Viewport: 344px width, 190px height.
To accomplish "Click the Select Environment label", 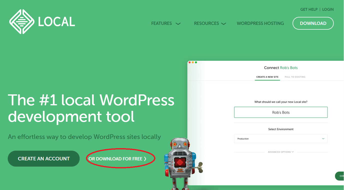I will click(x=281, y=129).
